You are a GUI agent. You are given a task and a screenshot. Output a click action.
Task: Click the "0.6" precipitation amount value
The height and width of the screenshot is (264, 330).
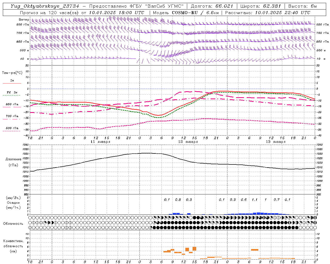click(244, 200)
